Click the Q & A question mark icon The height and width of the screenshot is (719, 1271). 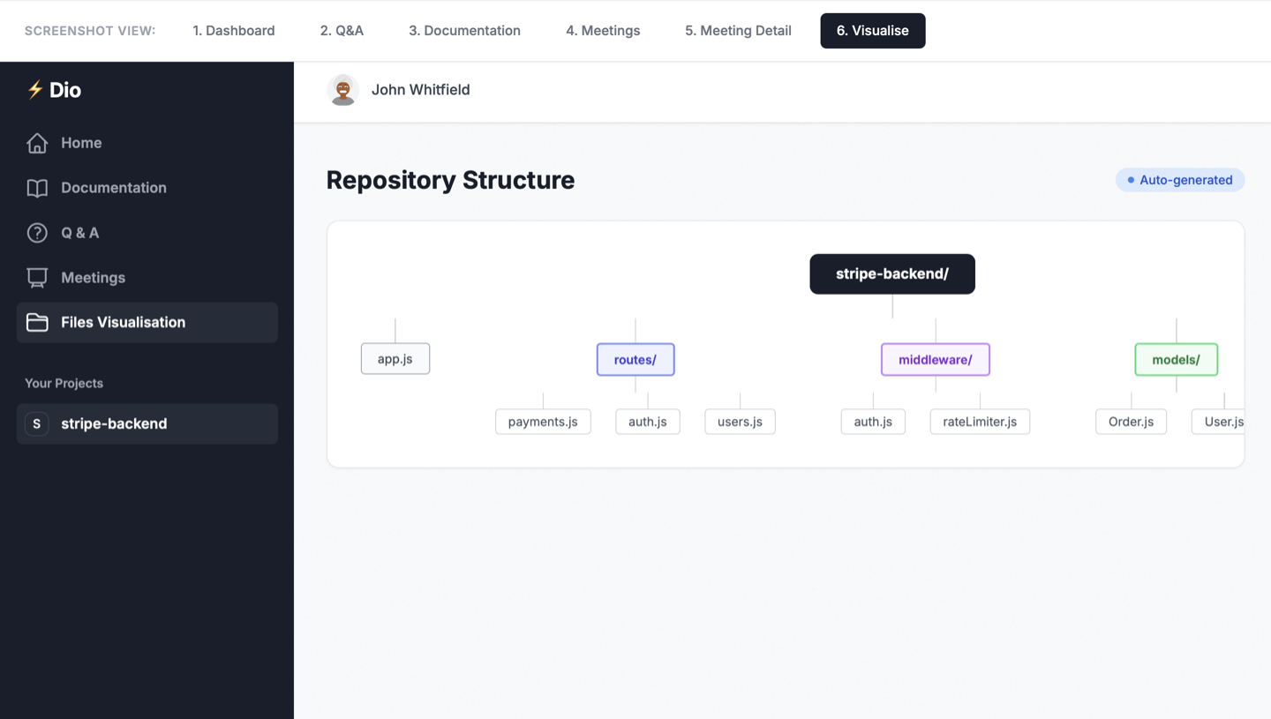(37, 232)
